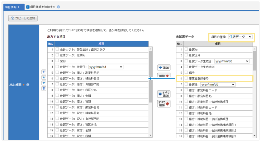Screen dimensions: 261x142
Task: Check 仕訳データ: 借方：勘定科目名 checkbox
Action: tap(57, 72)
